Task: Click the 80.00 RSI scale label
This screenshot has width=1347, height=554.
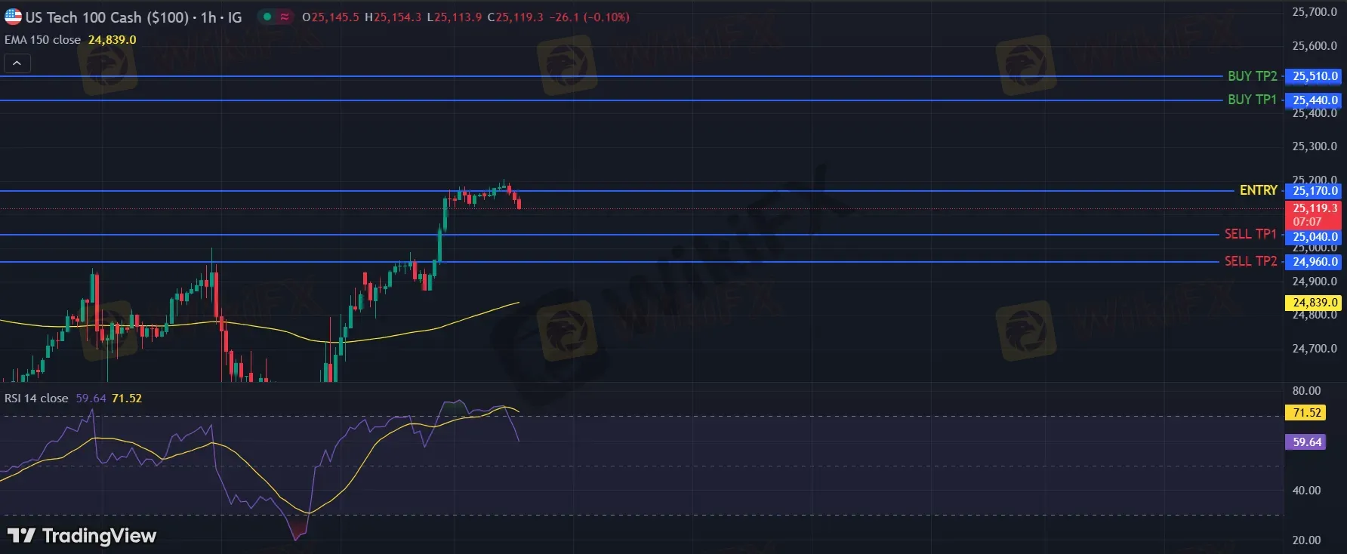Action: click(1307, 391)
